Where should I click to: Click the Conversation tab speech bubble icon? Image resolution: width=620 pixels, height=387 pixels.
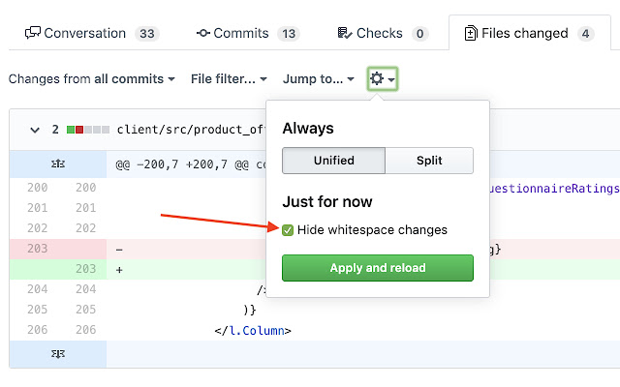(33, 33)
